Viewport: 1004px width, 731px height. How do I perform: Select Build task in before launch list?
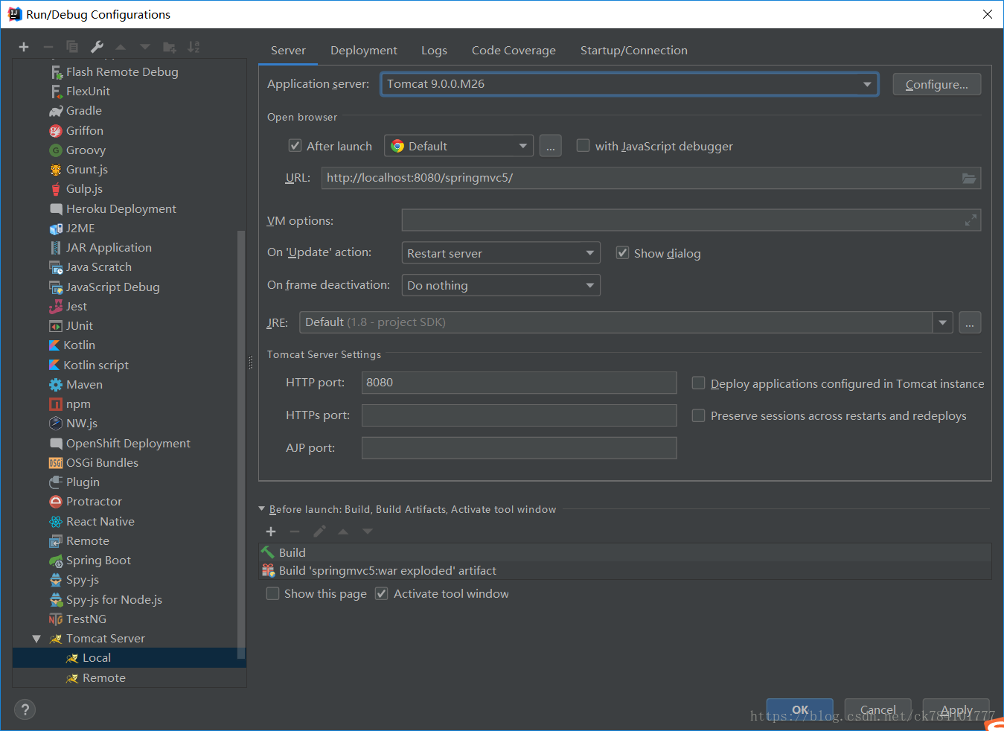pos(625,552)
